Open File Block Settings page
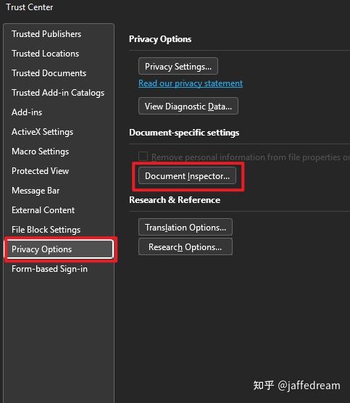 pyautogui.click(x=46, y=230)
